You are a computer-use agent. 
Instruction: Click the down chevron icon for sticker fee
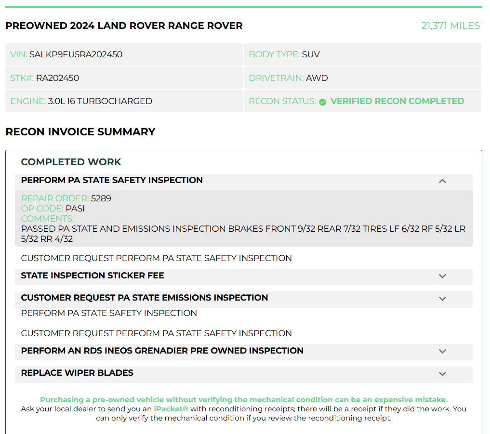click(442, 276)
